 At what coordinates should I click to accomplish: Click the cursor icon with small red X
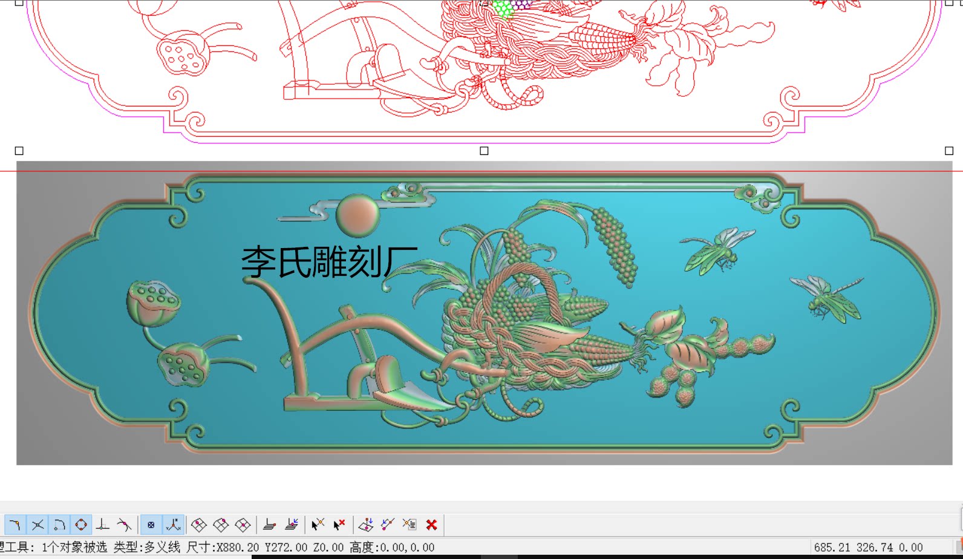[339, 525]
